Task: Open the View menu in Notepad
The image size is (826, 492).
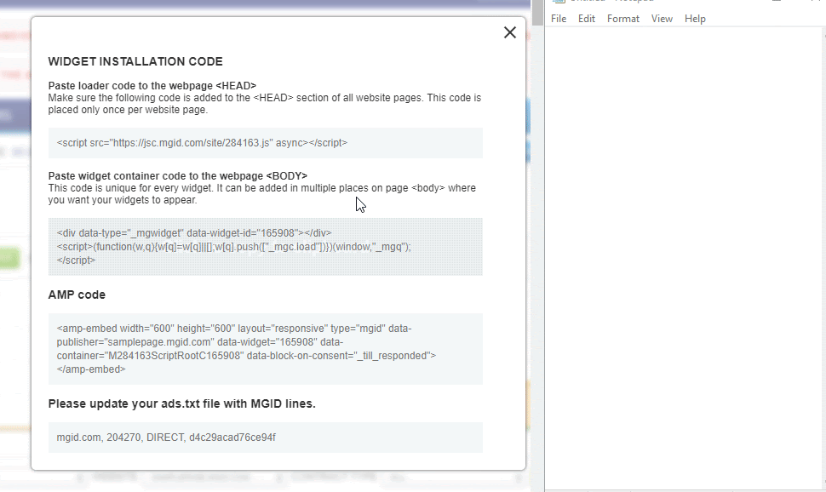Action: [662, 19]
